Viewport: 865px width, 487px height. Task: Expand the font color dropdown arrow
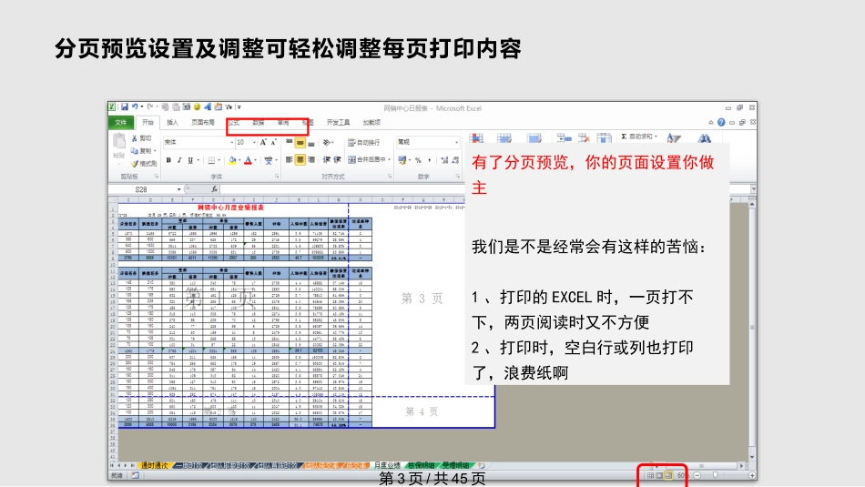point(256,160)
